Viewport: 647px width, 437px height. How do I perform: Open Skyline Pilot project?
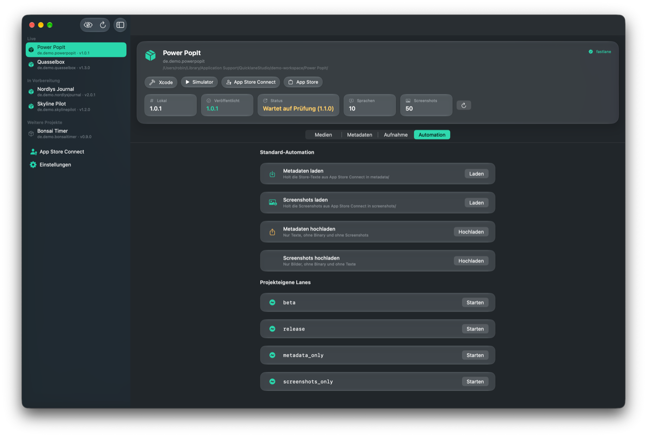tap(76, 106)
